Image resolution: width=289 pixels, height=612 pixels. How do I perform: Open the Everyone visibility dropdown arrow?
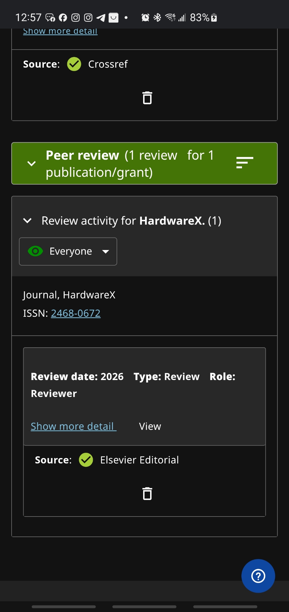[106, 252]
